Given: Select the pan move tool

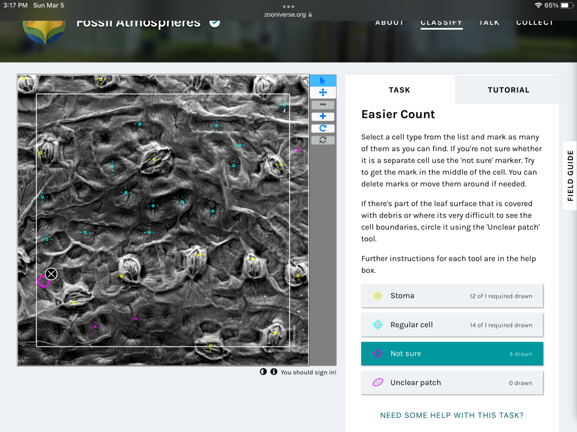Looking at the screenshot, I should 323,93.
